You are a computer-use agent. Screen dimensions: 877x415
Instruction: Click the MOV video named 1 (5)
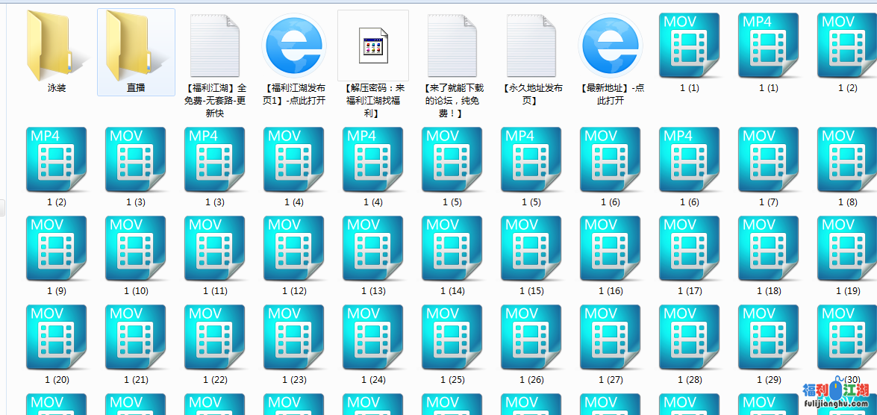(452, 160)
